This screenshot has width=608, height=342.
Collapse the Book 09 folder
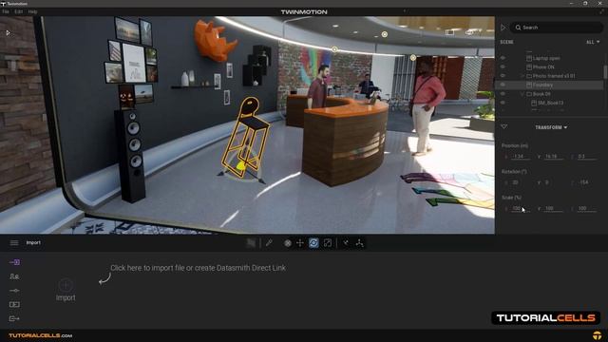pyautogui.click(x=522, y=94)
